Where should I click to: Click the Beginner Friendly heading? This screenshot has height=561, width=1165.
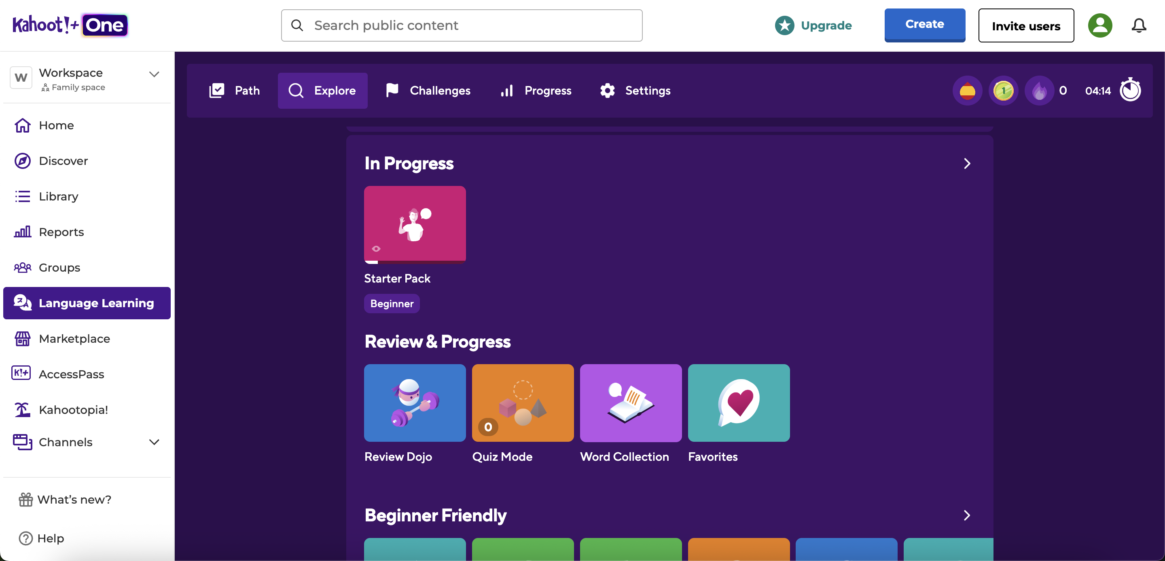pyautogui.click(x=436, y=515)
